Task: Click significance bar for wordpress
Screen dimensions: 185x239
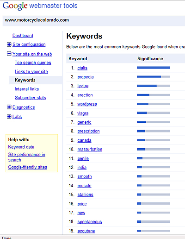Action: (x=154, y=104)
